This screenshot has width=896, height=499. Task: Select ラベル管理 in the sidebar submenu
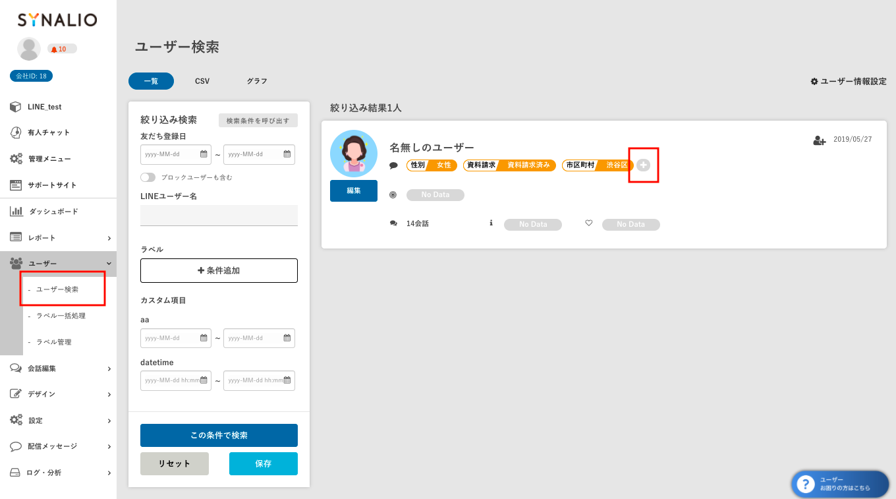[x=54, y=342]
